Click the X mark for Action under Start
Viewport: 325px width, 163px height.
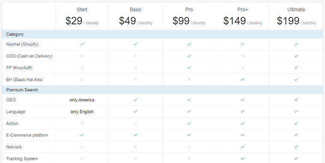[82, 123]
